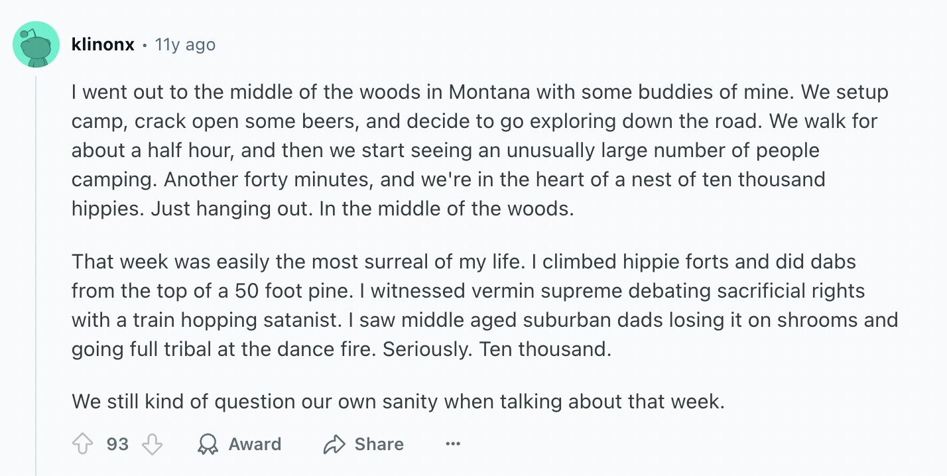Open the klinonx username profile link

103,44
